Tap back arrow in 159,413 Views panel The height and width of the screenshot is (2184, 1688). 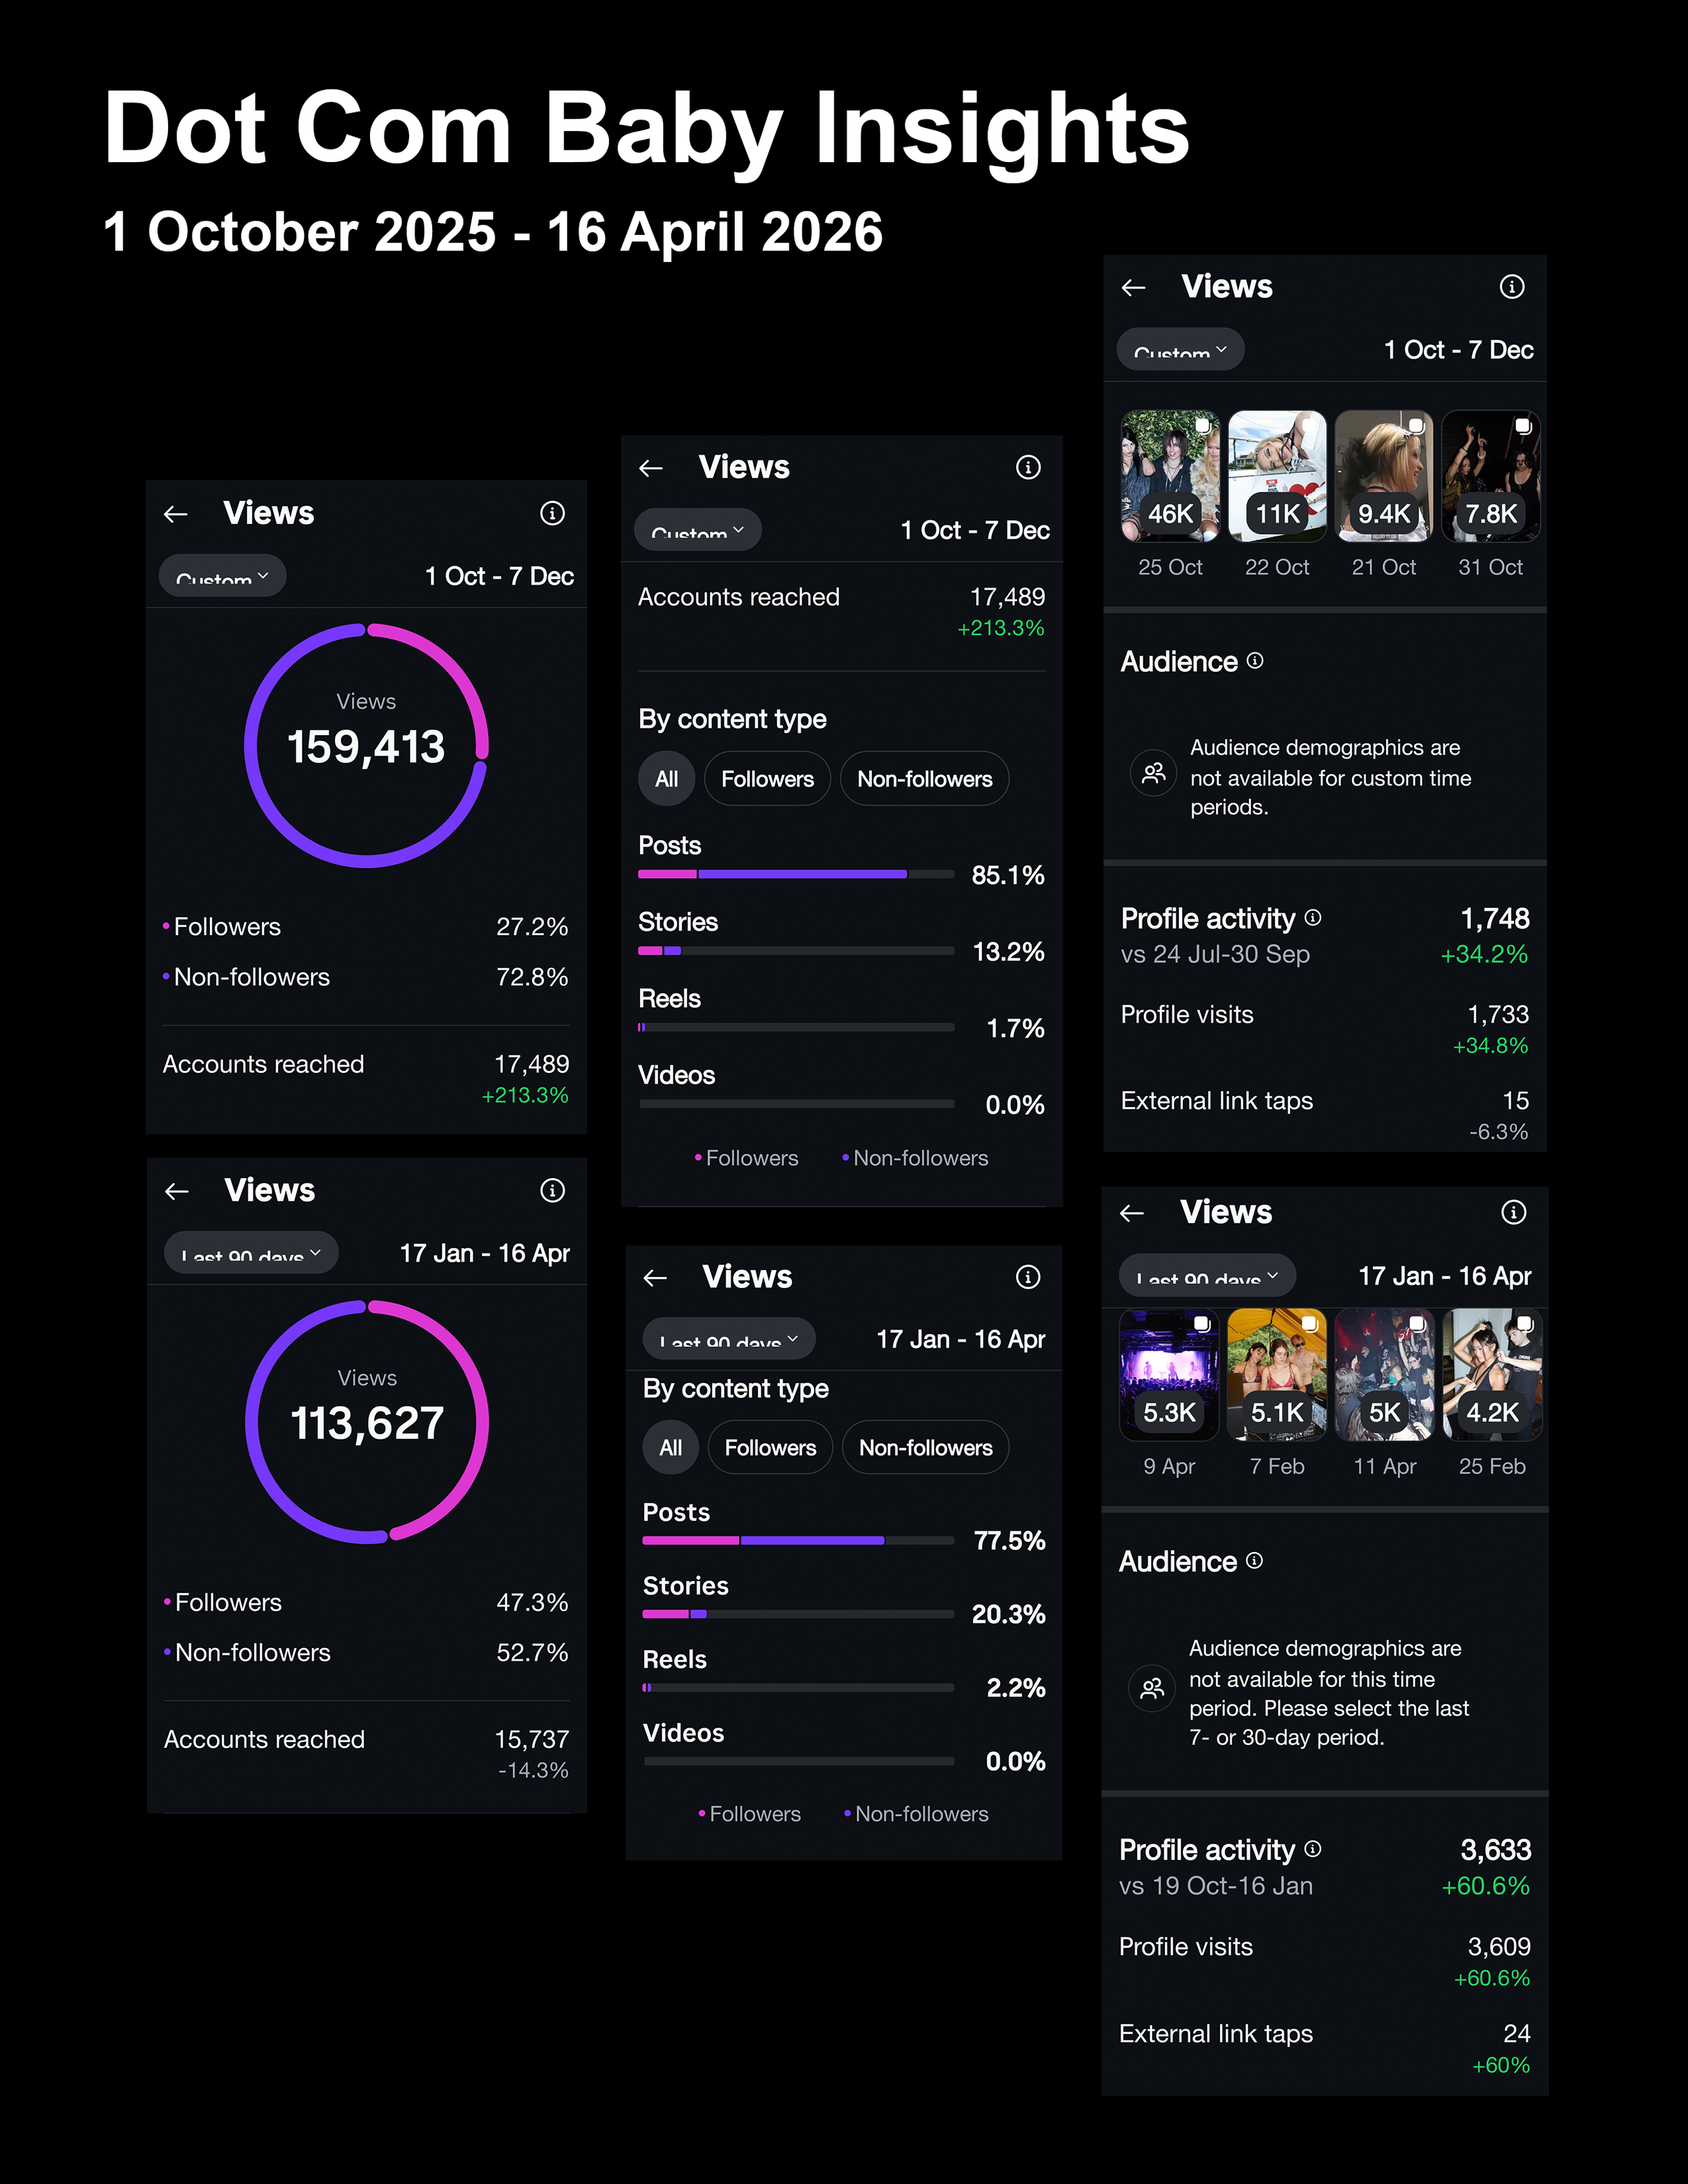[176, 514]
